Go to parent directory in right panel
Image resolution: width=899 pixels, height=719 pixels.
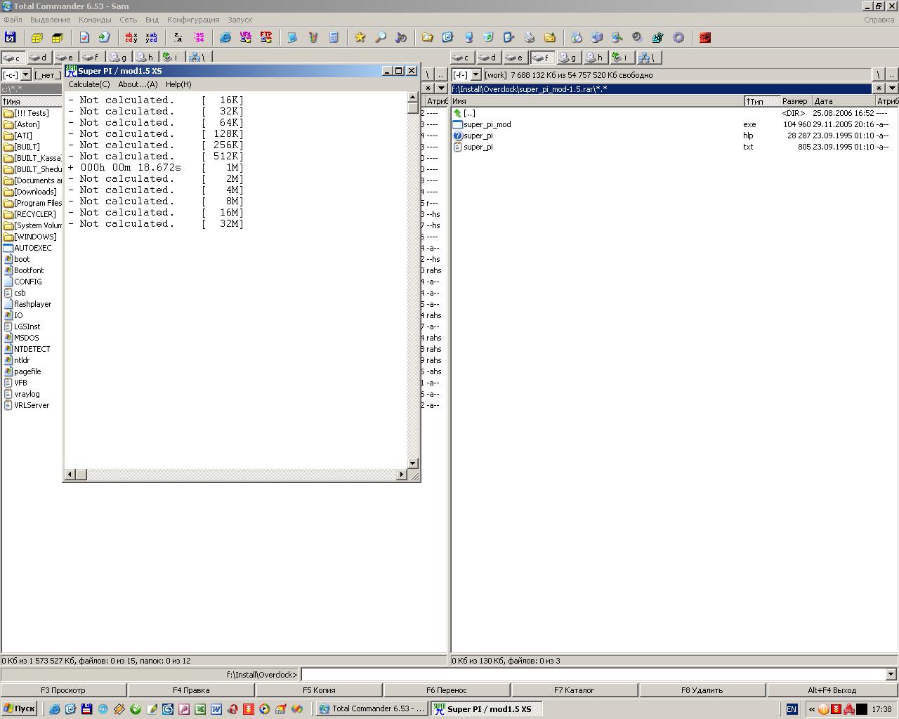click(x=892, y=74)
